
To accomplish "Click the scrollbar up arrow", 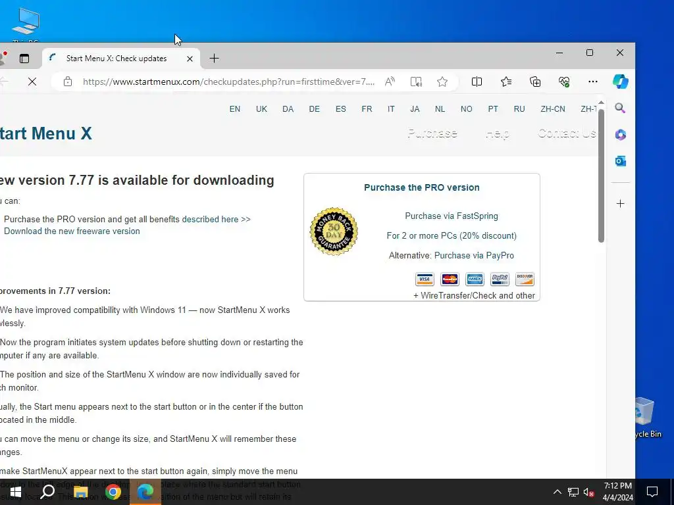I will (x=601, y=103).
